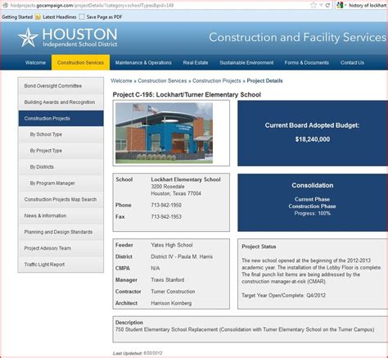The height and width of the screenshot is (358, 388).
Task: Open the Google search engine selector icon
Action: (x=340, y=5)
